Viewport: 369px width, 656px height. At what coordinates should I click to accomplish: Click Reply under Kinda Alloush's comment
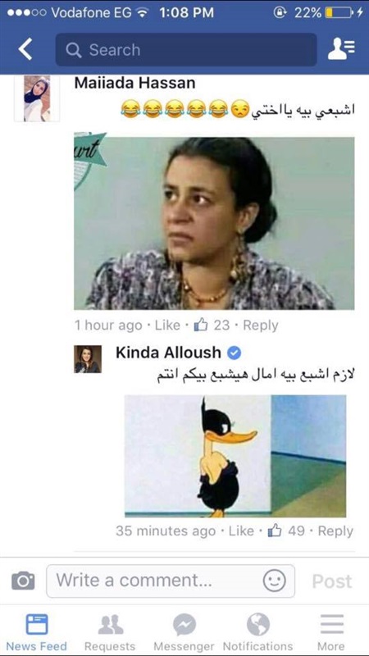pyautogui.click(x=335, y=531)
